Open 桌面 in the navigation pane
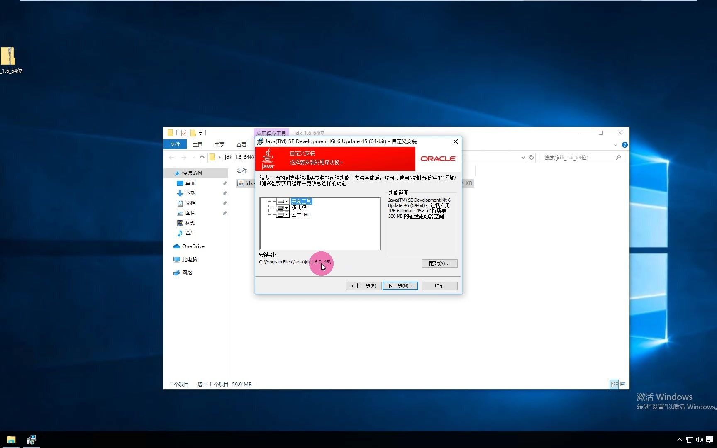This screenshot has width=717, height=448. click(x=190, y=183)
